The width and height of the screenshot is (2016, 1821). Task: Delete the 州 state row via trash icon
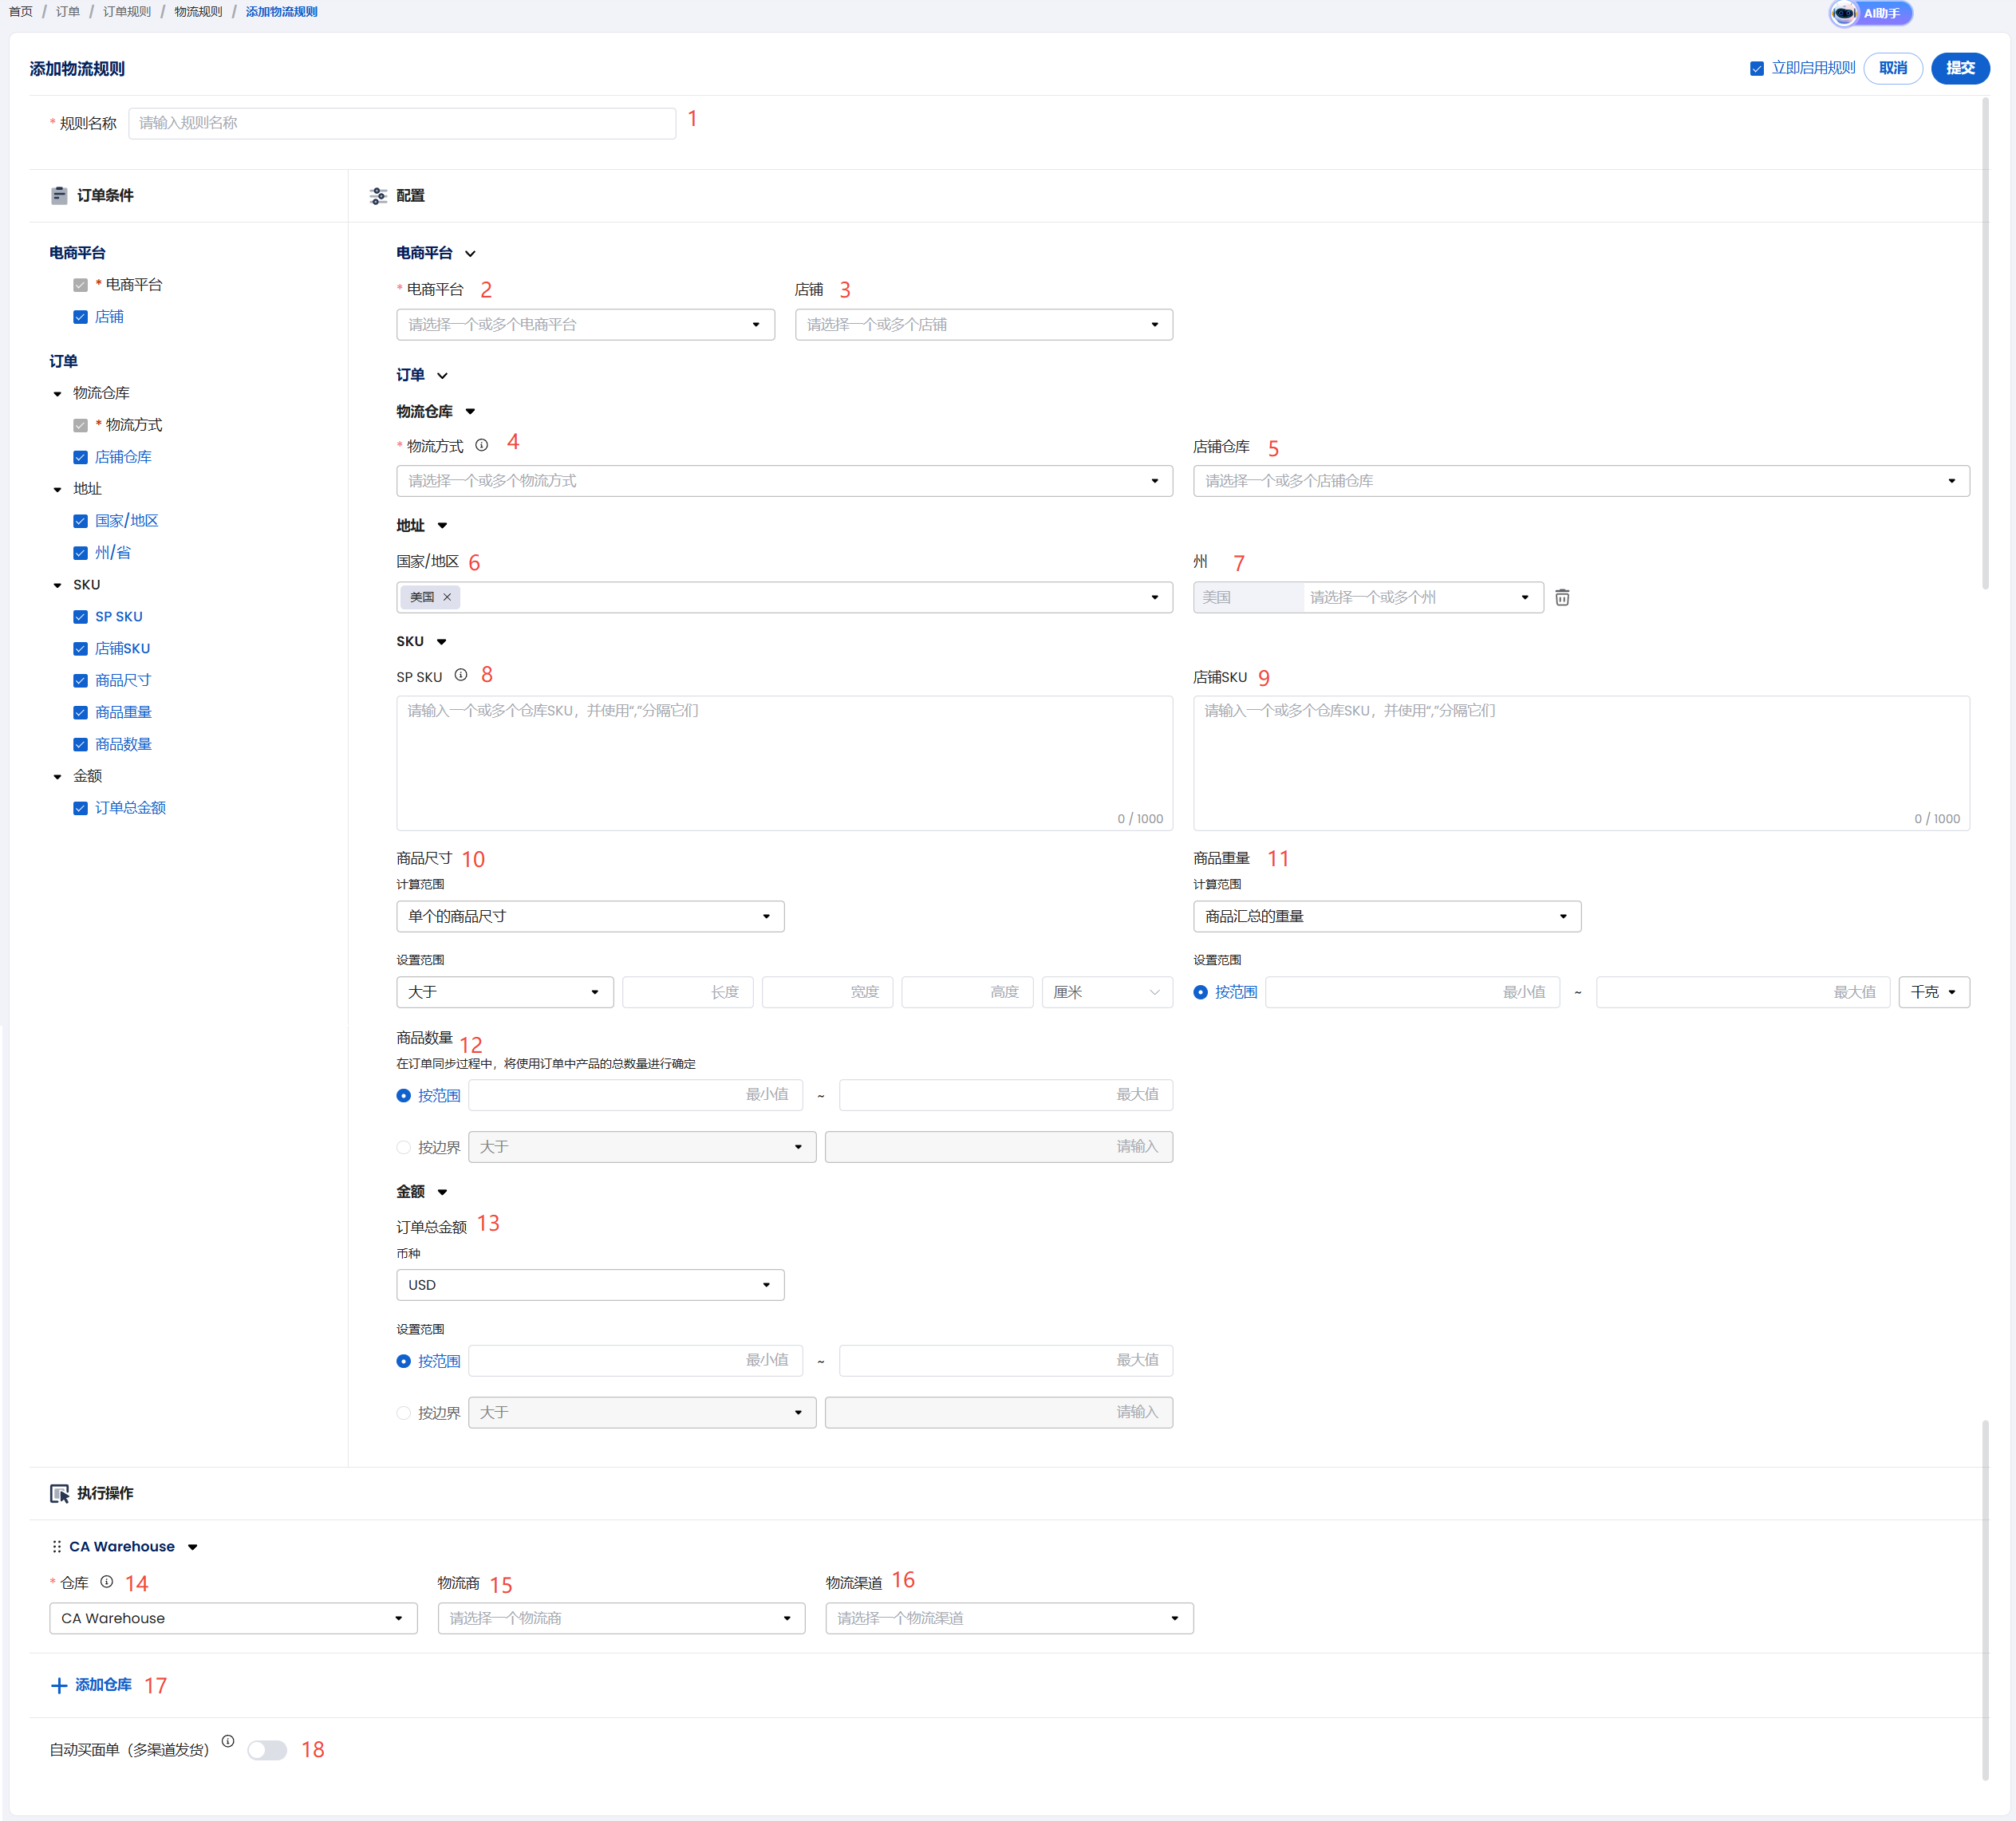pos(1562,597)
